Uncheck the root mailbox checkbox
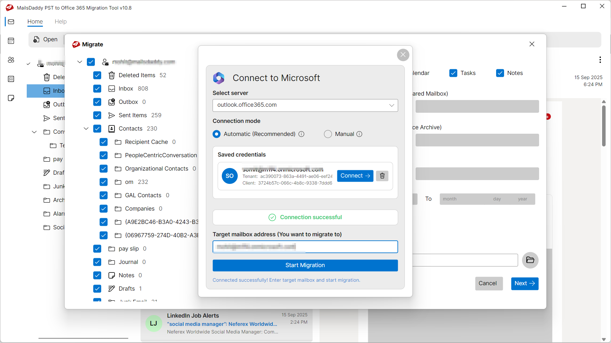 pos(91,62)
